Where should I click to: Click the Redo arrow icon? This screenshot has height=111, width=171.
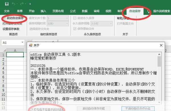(22, 4)
